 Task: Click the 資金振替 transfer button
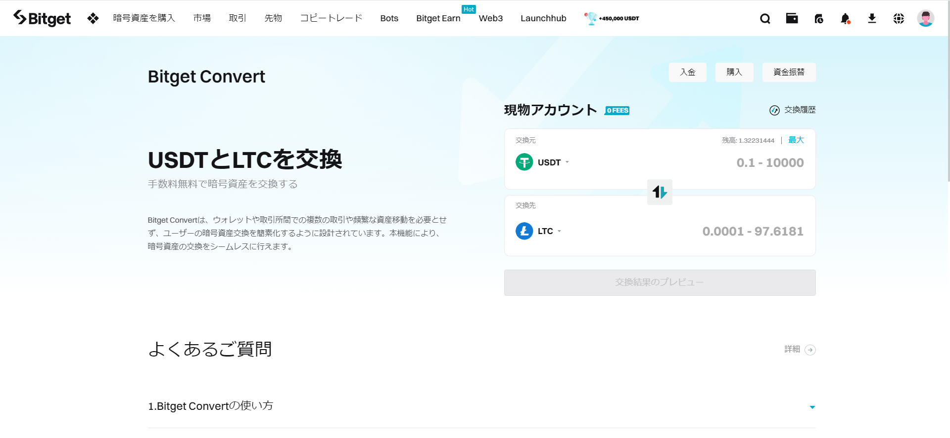(x=789, y=72)
